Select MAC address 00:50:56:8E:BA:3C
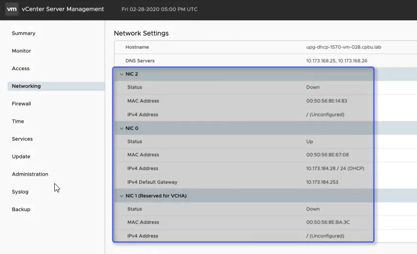 click(328, 222)
